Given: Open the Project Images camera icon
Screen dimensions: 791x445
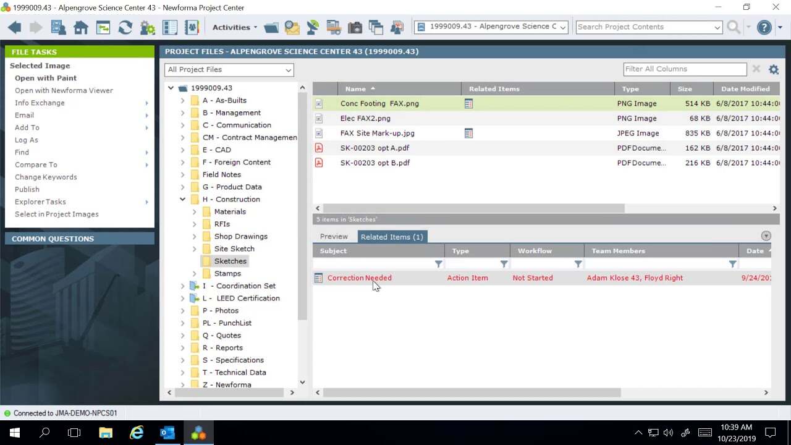Looking at the screenshot, I should [355, 27].
